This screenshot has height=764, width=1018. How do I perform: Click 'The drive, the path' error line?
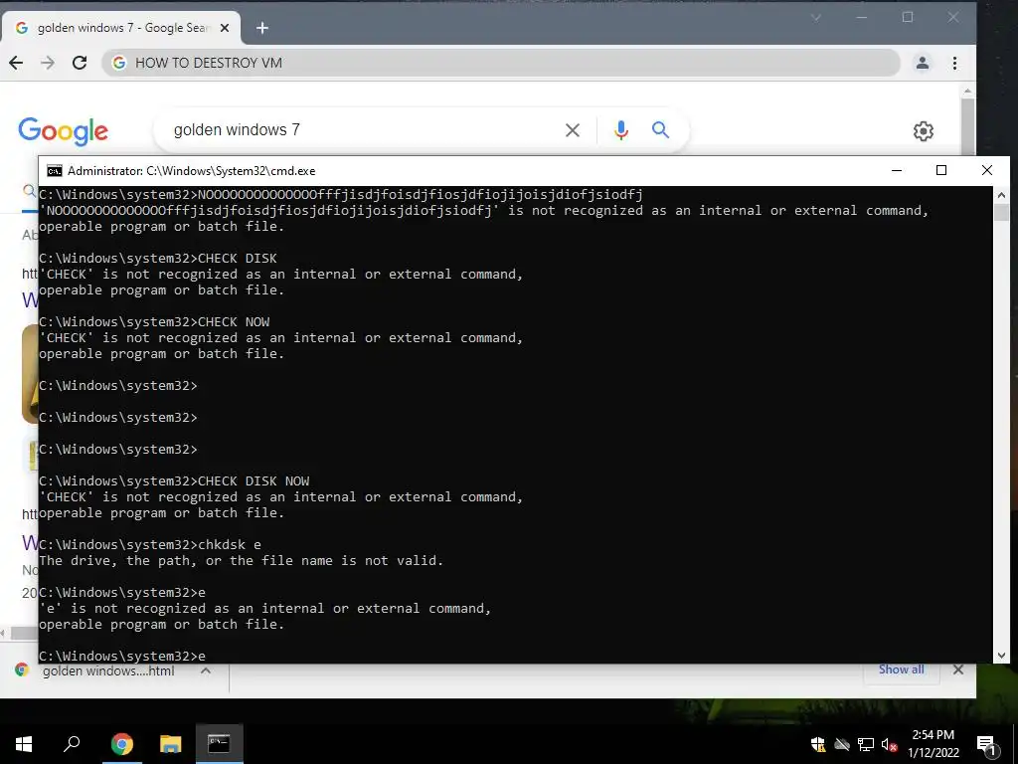241,560
